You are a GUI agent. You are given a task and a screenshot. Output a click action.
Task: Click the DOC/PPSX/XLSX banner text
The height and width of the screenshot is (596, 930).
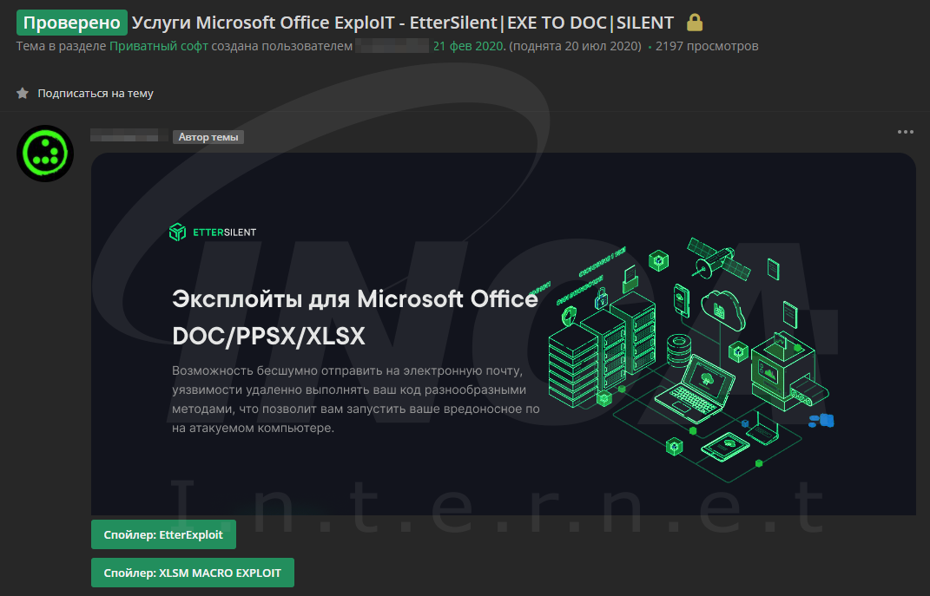pyautogui.click(x=268, y=337)
